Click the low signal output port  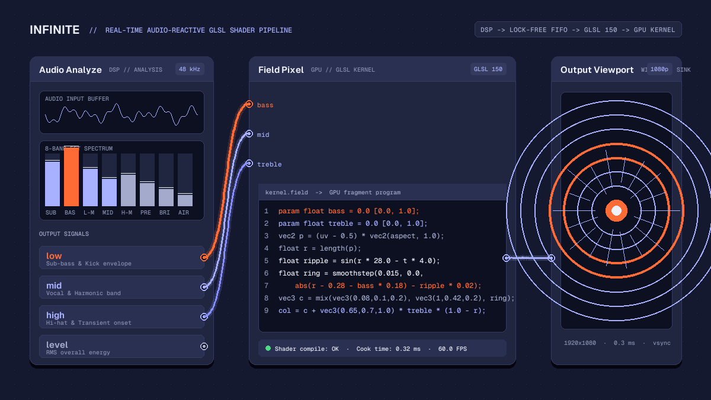pos(204,257)
